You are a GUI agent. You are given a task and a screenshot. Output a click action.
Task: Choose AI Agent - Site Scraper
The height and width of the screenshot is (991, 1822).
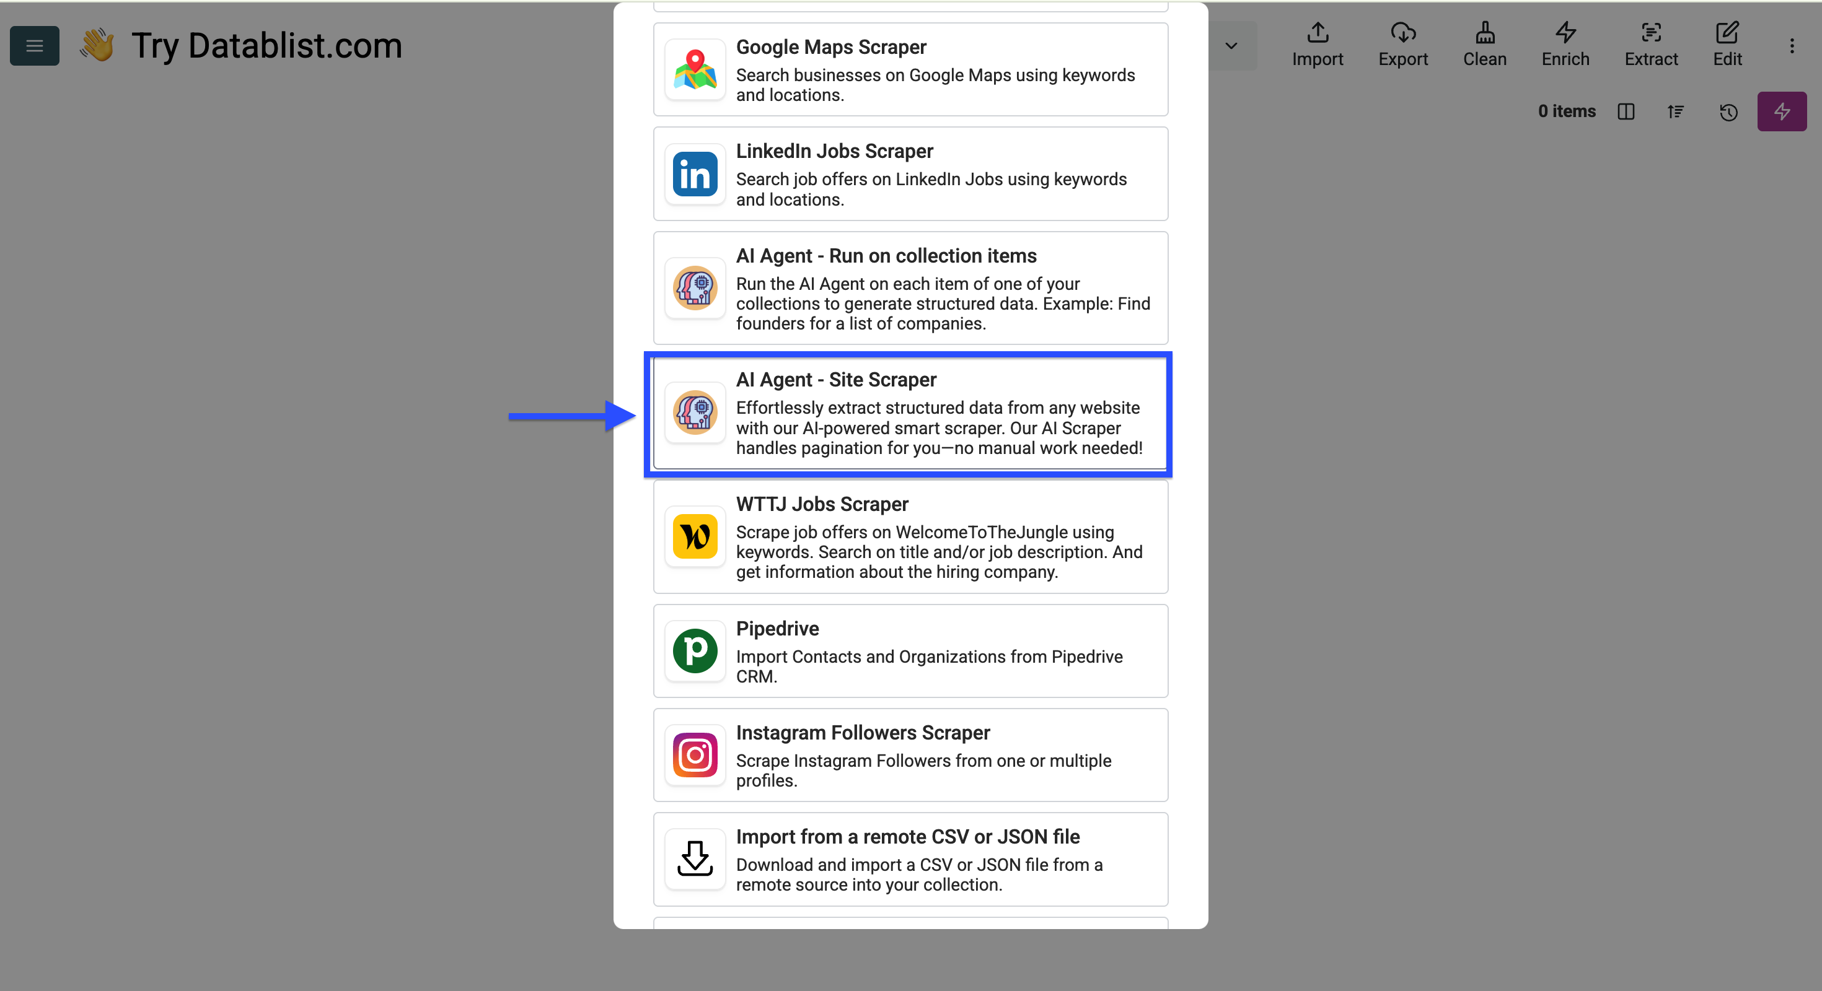pyautogui.click(x=910, y=413)
